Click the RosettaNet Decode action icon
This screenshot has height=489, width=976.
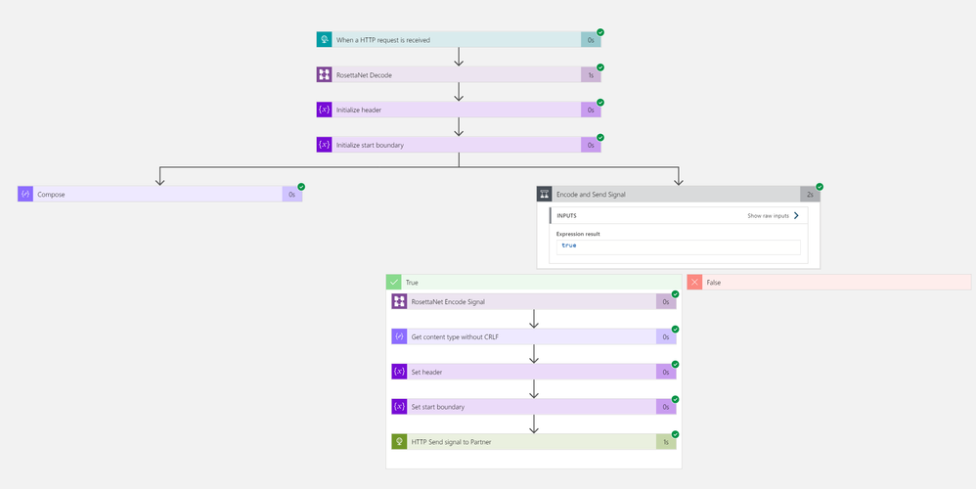click(325, 75)
